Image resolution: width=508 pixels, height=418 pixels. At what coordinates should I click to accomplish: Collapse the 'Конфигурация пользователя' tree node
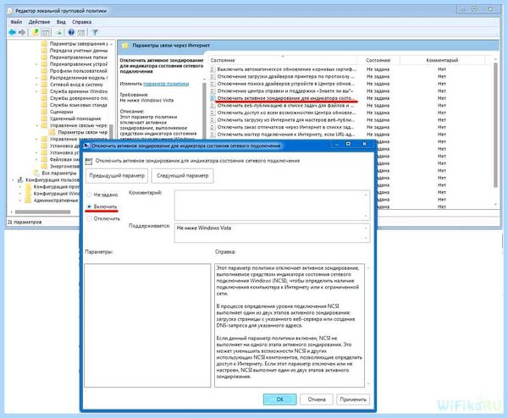coord(13,179)
